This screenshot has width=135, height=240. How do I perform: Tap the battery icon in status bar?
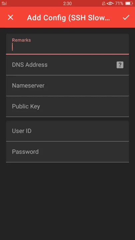pos(129,3)
